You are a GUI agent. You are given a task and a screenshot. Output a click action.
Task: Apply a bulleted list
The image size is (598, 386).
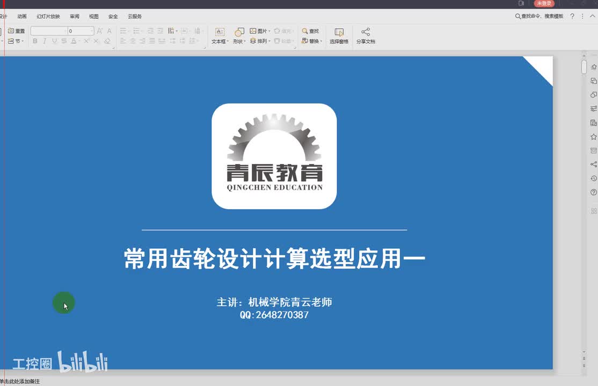tap(123, 31)
